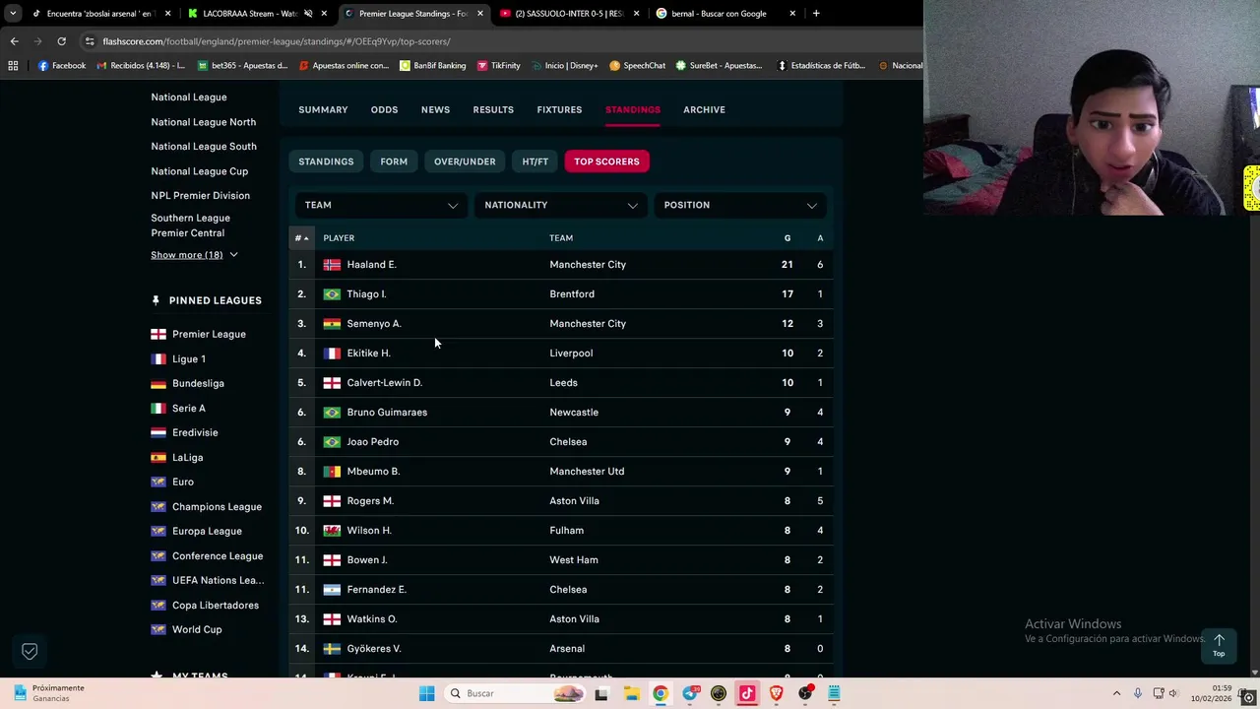The width and height of the screenshot is (1260, 709).
Task: Open the privacy shield icon at bottom left
Action: (30, 651)
